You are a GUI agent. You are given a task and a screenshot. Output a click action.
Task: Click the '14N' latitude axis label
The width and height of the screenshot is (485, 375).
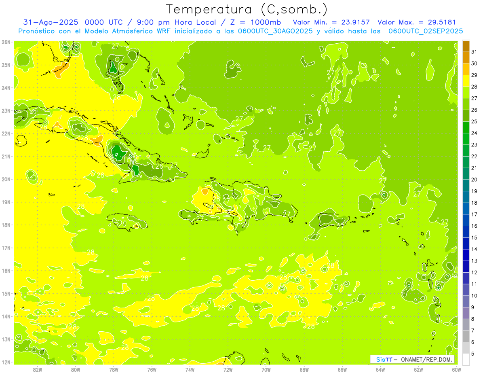pyautogui.click(x=6, y=316)
